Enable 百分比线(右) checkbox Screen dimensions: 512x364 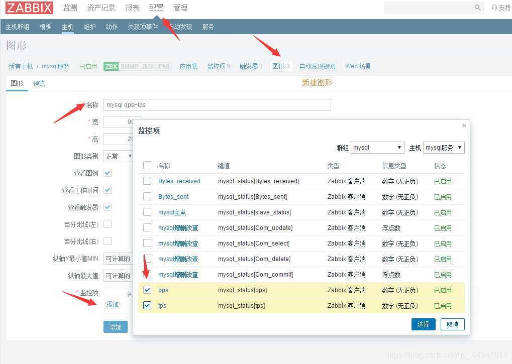(108, 241)
